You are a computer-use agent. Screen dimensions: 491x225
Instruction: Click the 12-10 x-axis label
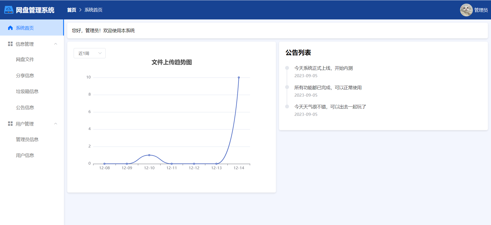click(x=149, y=168)
